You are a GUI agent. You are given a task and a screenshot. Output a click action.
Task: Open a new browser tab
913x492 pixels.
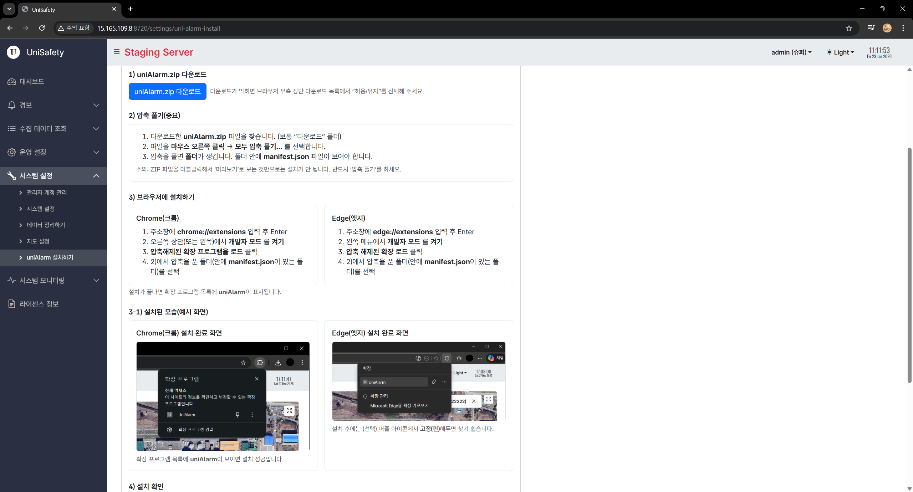pos(131,9)
